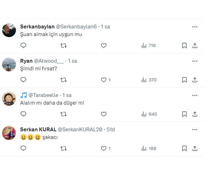Bookmark the Tarabeelle tweet
Image resolution: width=211 pixels, height=186 pixels.
tap(185, 114)
